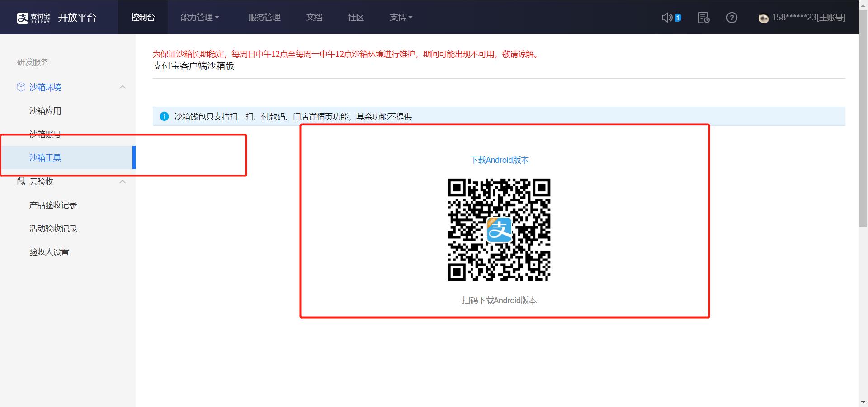This screenshot has height=407, width=868.
Task: Open the notification speaker icon
Action: point(667,18)
